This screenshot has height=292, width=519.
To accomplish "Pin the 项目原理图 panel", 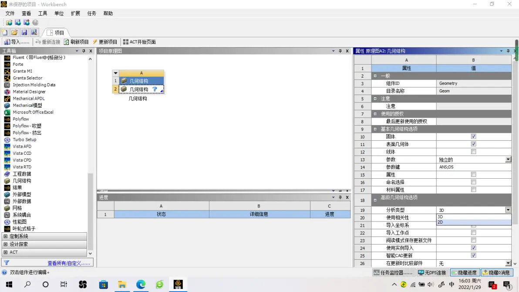I will tap(340, 51).
